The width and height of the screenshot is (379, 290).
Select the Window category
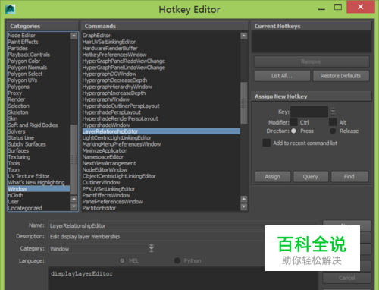39,189
